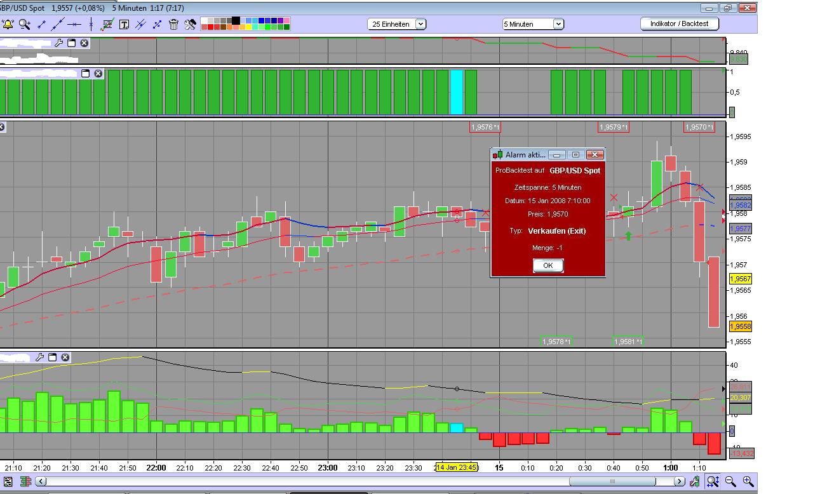Open the trading system chart tool

(x=107, y=24)
